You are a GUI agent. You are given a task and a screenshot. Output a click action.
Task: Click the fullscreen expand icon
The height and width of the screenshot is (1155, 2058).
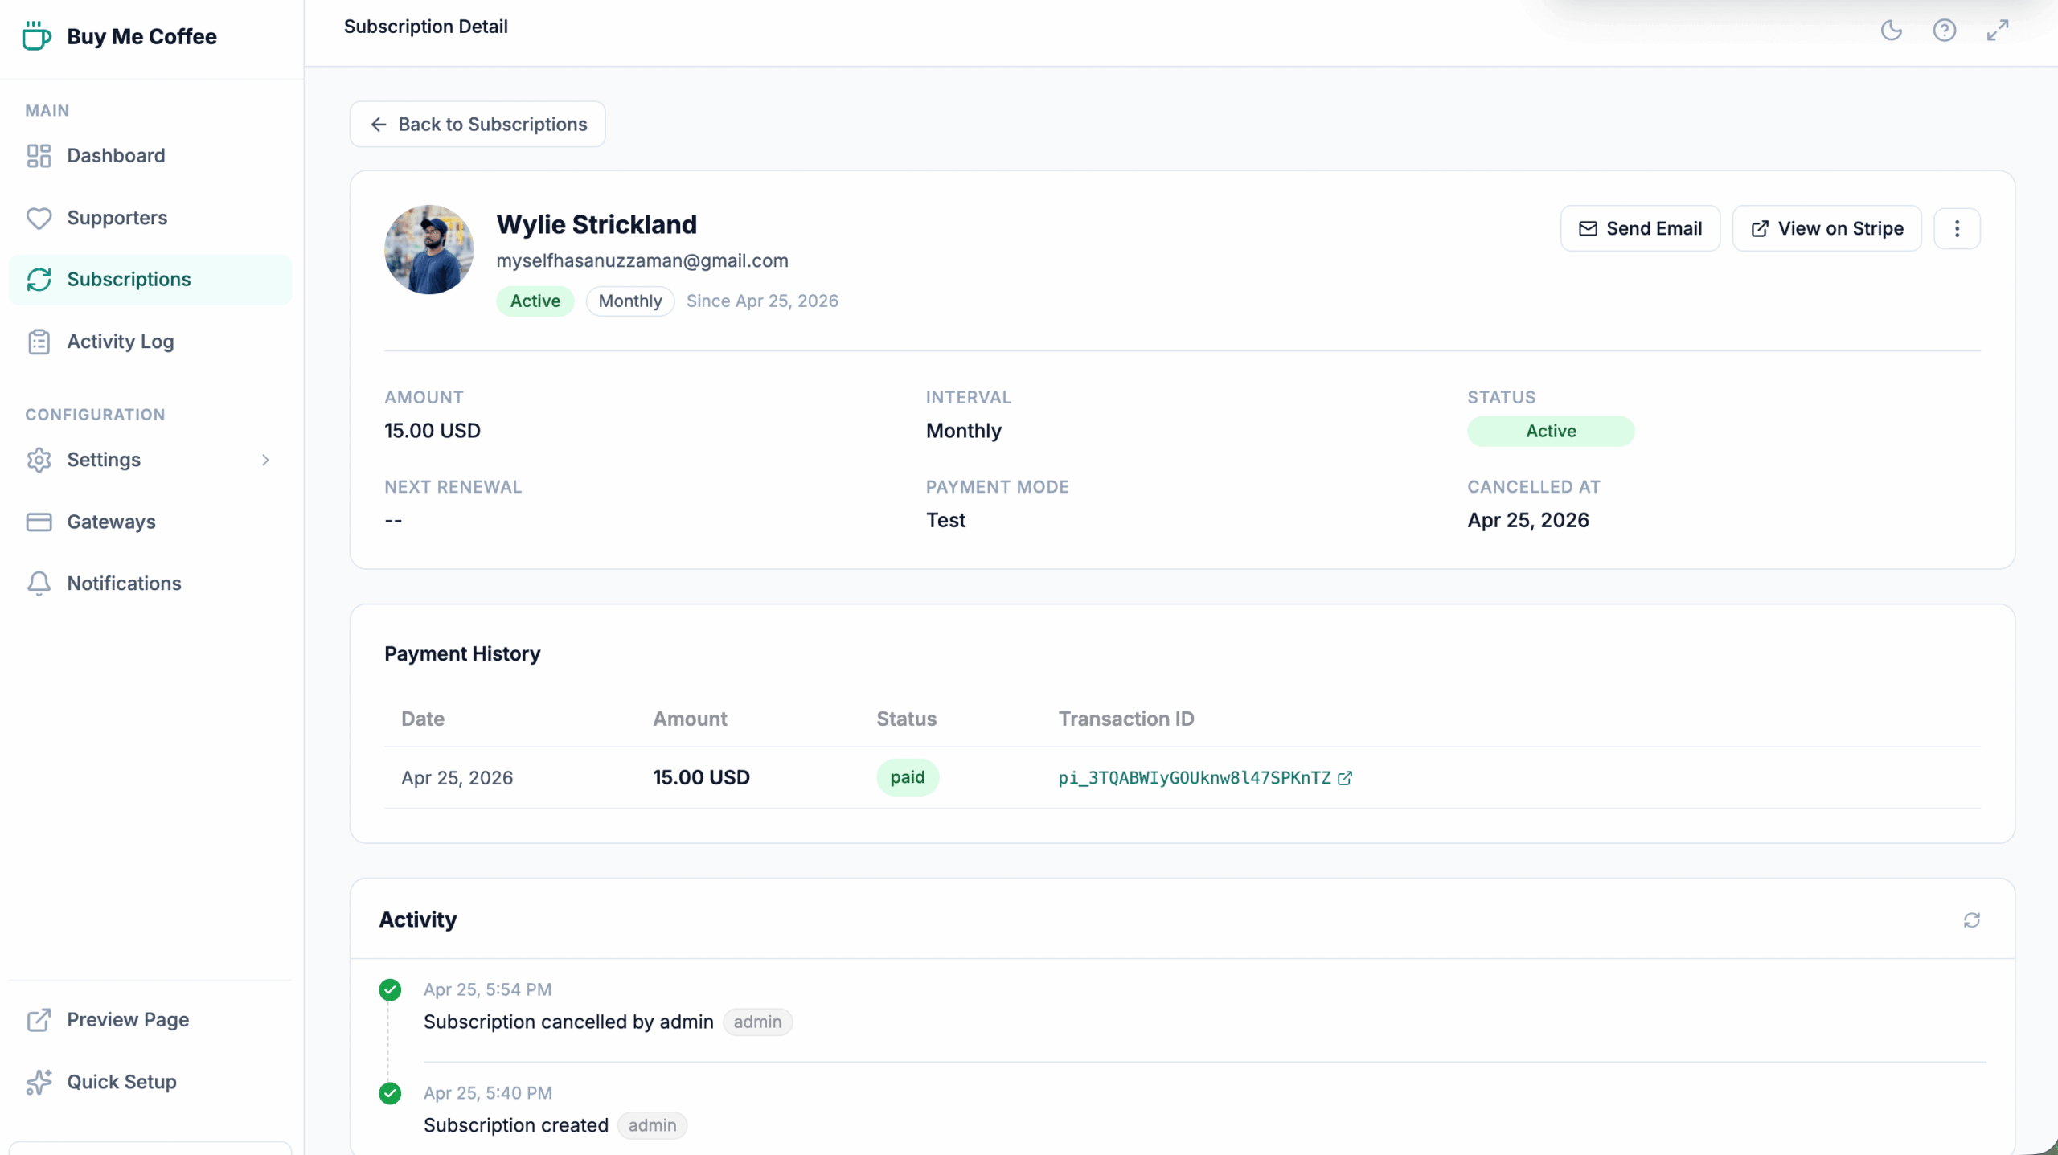tap(1998, 31)
